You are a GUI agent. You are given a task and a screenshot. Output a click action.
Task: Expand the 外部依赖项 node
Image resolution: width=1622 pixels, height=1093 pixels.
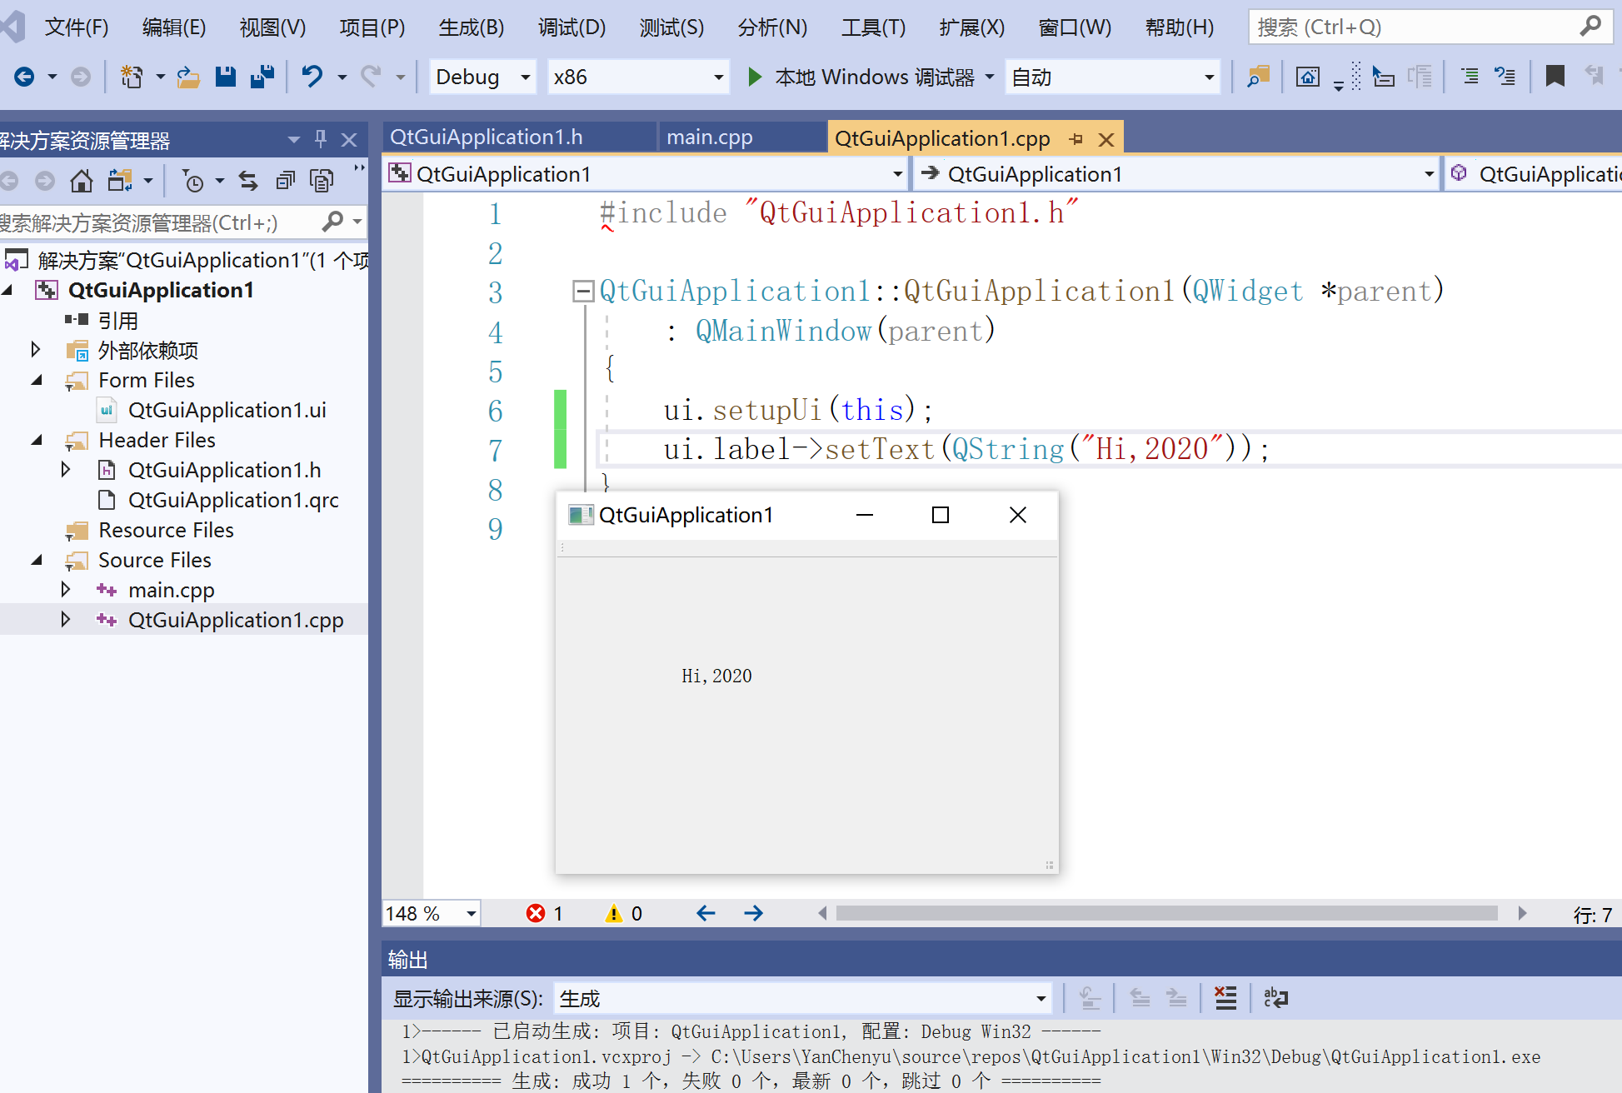coord(36,350)
